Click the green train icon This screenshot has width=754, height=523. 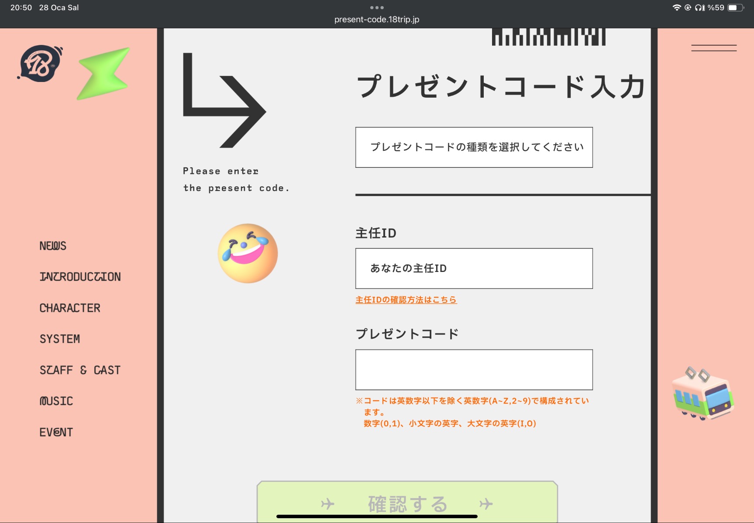pyautogui.click(x=703, y=394)
